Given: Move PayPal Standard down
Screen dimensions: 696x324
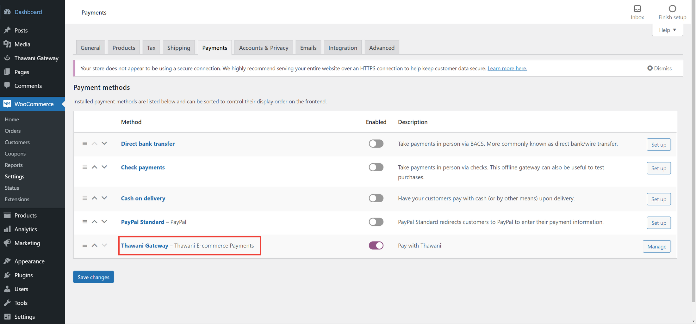Looking at the screenshot, I should tap(104, 222).
